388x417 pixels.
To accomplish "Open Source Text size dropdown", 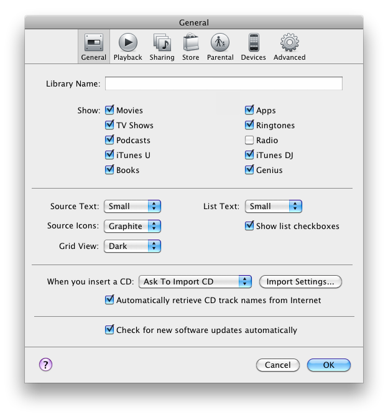I will (132, 207).
